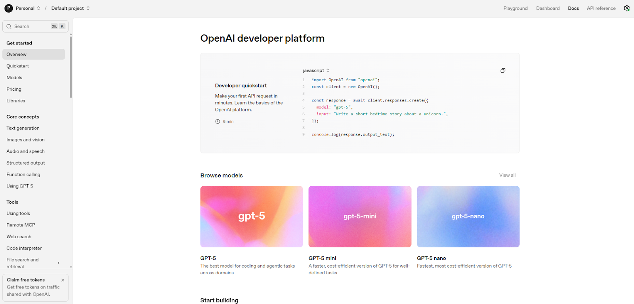Select the Docs top nav item

click(573, 8)
